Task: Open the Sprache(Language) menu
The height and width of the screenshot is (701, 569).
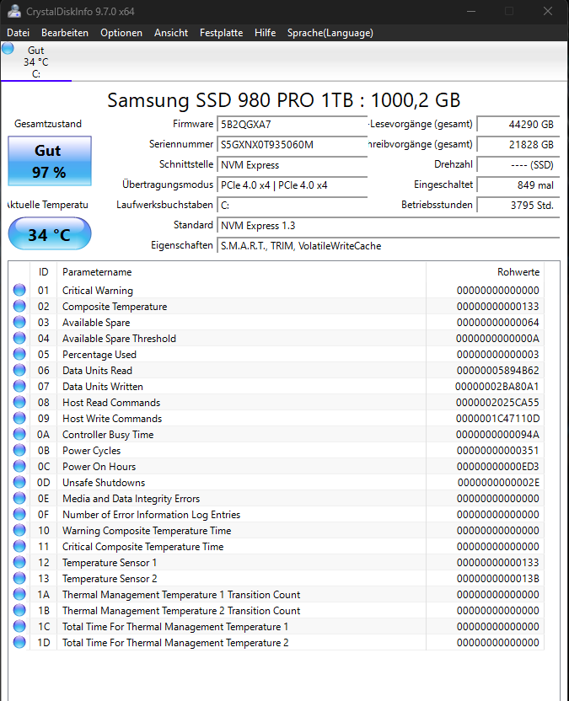Action: pos(330,33)
